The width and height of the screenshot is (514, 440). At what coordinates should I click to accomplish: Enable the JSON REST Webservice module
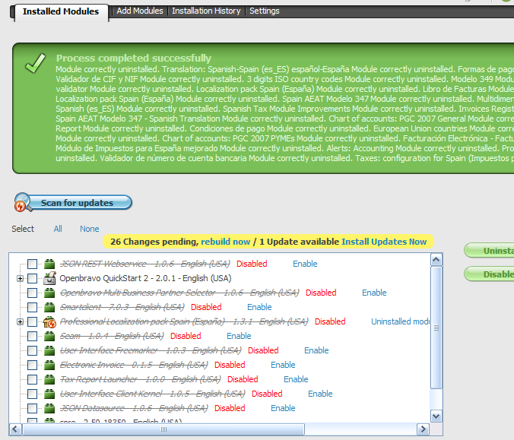click(305, 264)
